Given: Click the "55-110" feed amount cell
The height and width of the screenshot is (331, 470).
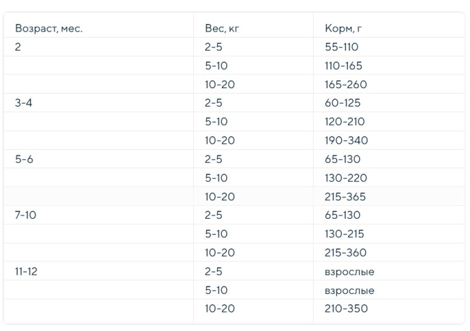Looking at the screenshot, I should [x=341, y=47].
